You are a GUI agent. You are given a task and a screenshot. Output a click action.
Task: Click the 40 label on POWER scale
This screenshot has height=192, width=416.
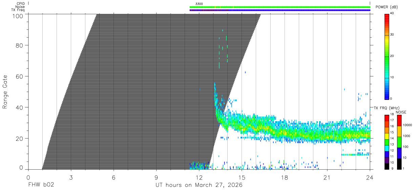point(392,13)
